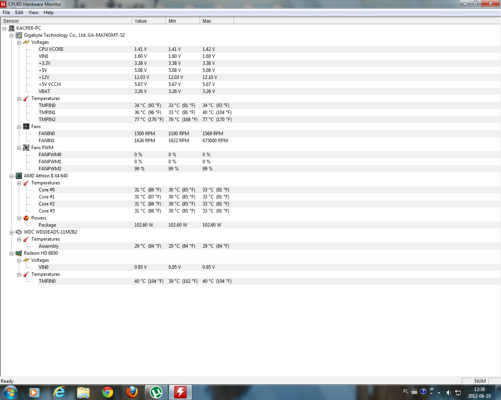This screenshot has height=400, width=501.
Task: Click the volume speaker tray icon
Action: (449, 393)
